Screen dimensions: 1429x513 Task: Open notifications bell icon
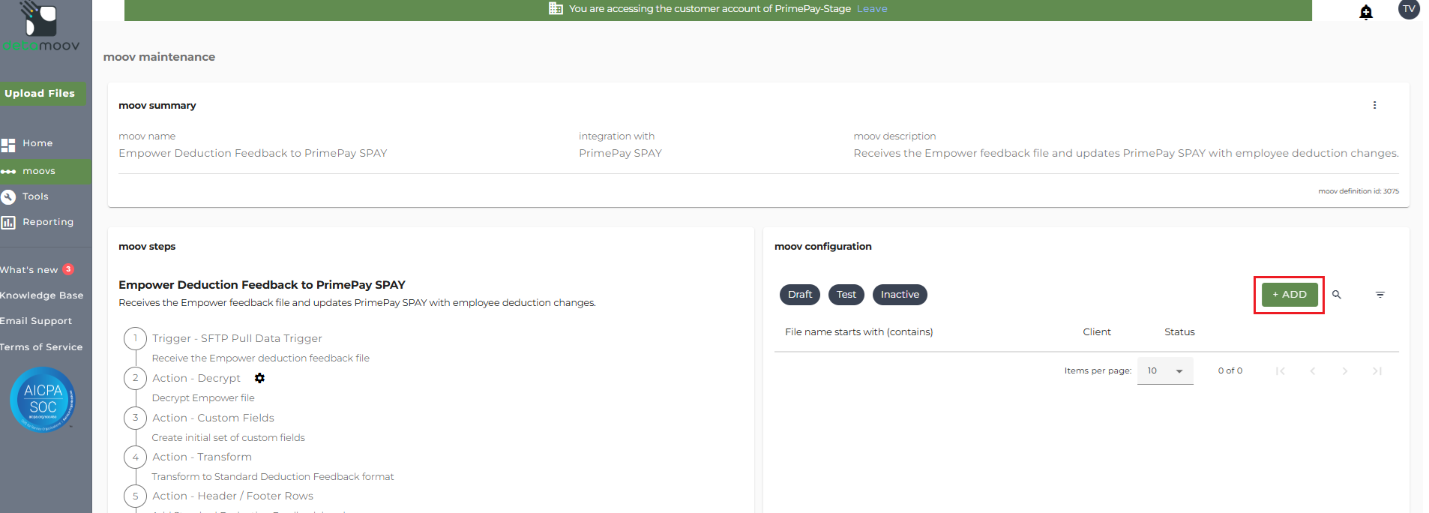(1366, 12)
